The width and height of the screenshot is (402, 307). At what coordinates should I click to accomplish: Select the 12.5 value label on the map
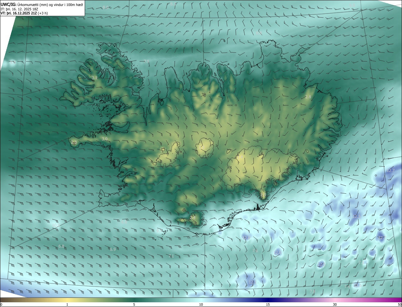(357, 217)
